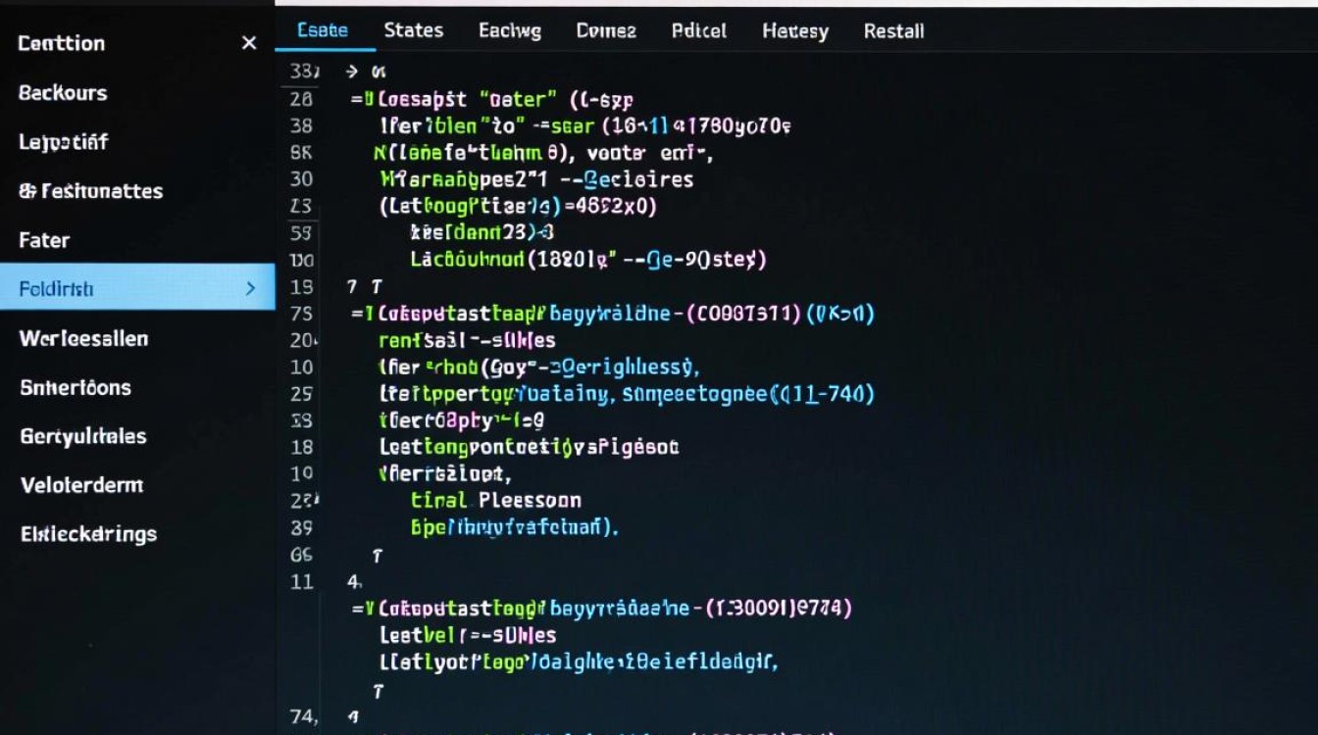Open the Hetesy tab
Screen dimensions: 1318x735
[794, 31]
